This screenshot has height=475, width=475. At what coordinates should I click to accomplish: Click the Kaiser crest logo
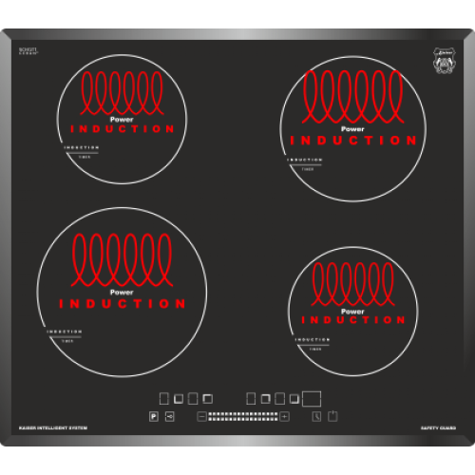click(x=445, y=61)
